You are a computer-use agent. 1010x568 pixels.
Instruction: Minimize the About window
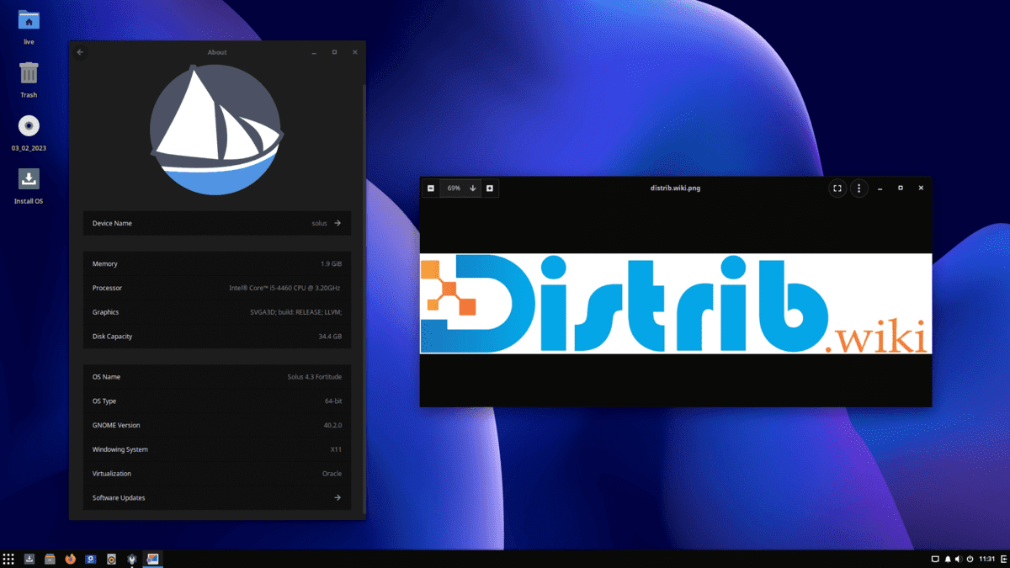point(314,52)
